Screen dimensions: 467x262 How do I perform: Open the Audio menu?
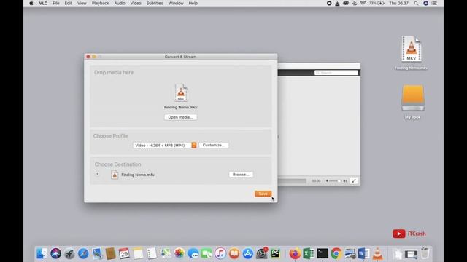[x=120, y=3]
